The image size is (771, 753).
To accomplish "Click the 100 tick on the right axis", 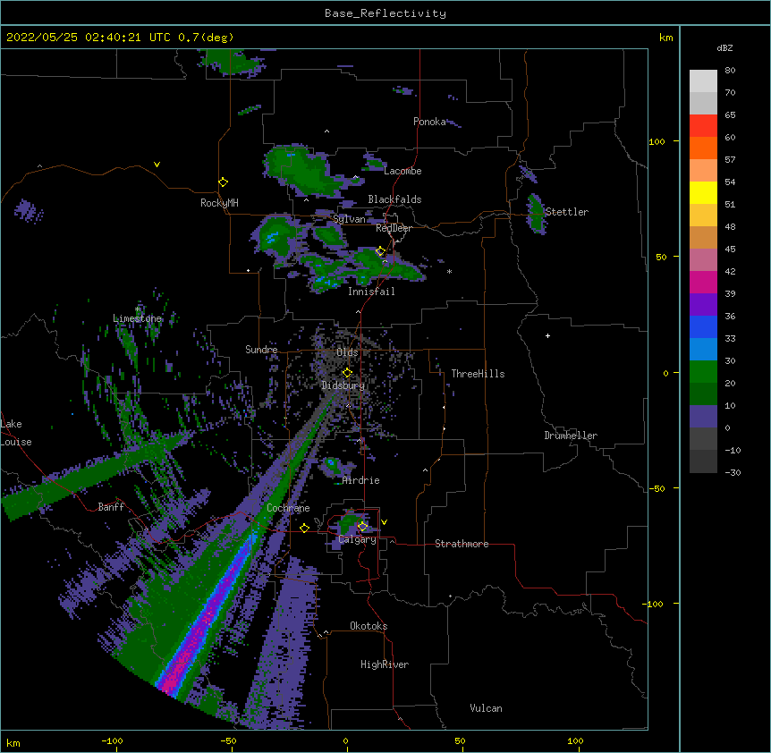I will point(657,141).
